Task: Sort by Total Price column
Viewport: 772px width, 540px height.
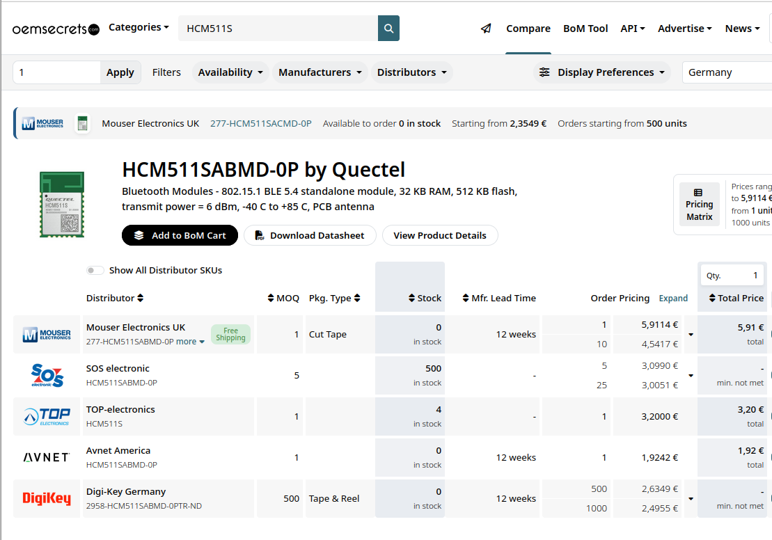Action: coord(736,298)
